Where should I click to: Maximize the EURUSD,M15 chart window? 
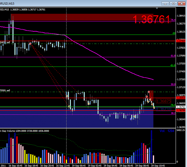174,4
